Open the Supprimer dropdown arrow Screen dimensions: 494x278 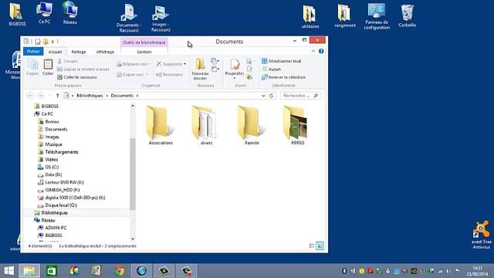pos(185,64)
